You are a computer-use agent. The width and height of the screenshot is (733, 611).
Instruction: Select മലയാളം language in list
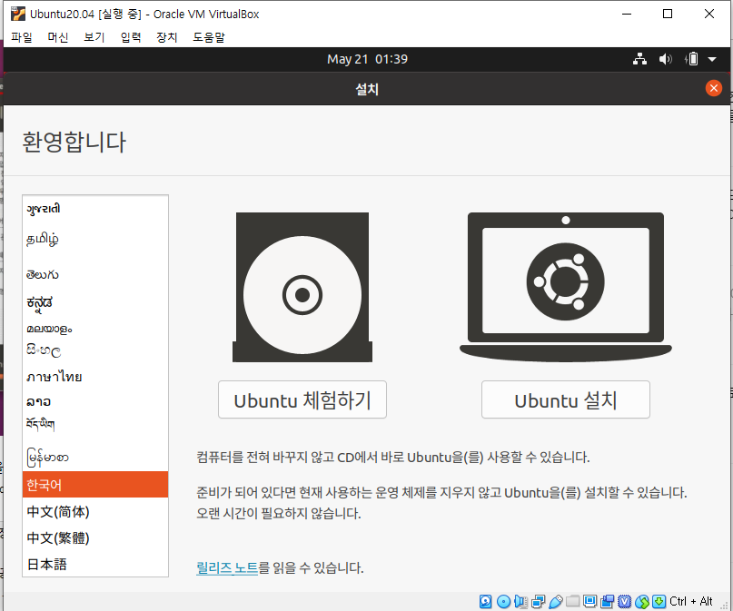click(x=95, y=329)
